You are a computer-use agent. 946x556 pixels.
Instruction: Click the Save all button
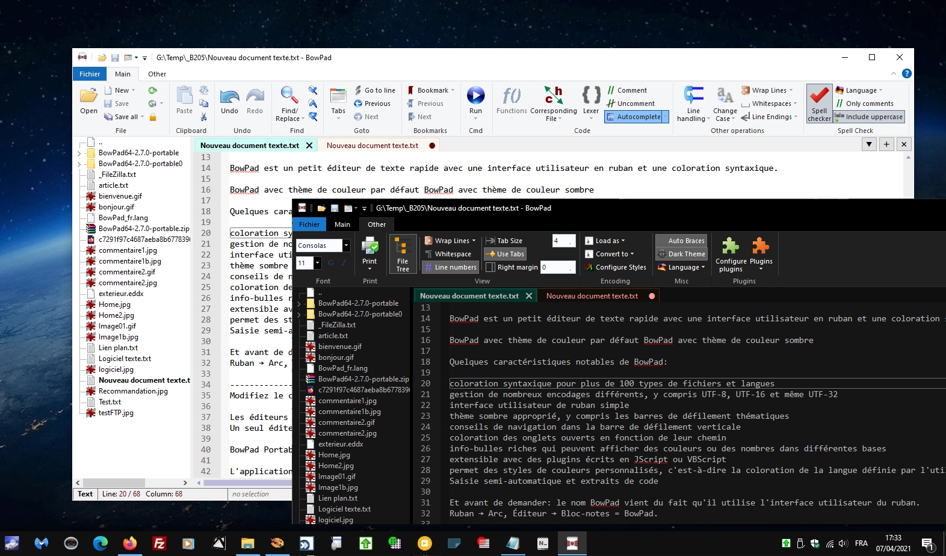coord(124,117)
